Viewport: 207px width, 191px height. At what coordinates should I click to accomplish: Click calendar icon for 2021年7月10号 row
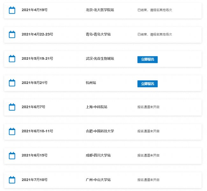pyautogui.click(x=12, y=180)
